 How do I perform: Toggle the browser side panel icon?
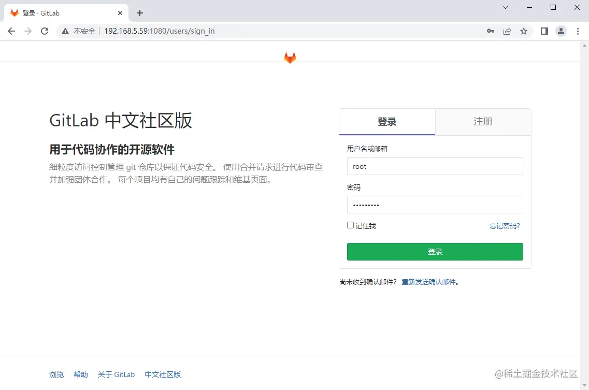(544, 31)
